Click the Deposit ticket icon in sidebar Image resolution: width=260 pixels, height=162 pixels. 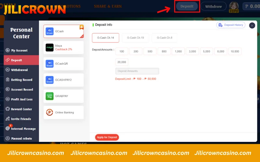(x=7, y=60)
